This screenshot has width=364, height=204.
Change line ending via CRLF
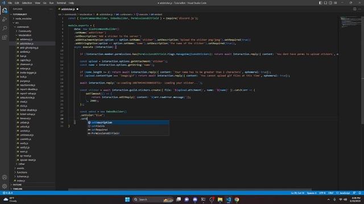click(331, 193)
